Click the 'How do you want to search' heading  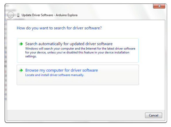[59, 28]
